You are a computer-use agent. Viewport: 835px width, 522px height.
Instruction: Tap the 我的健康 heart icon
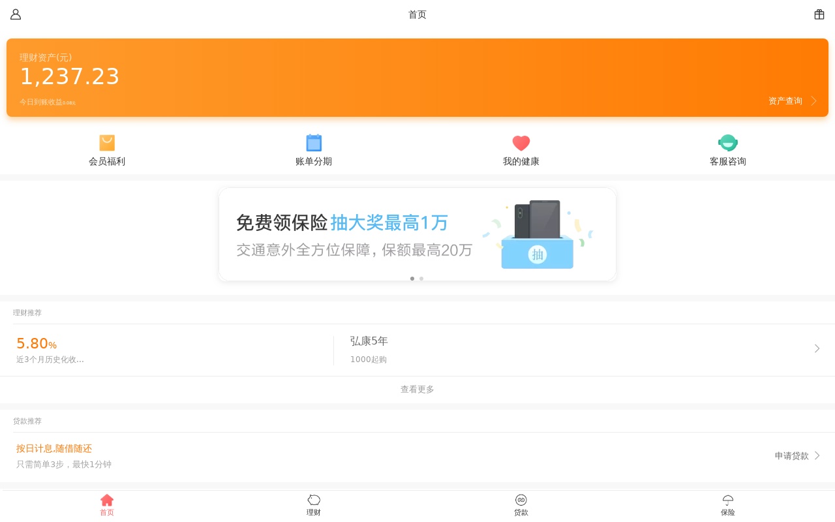click(x=521, y=143)
